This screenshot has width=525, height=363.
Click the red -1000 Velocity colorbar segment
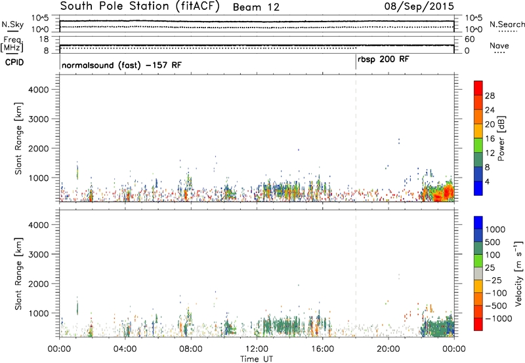(x=478, y=324)
